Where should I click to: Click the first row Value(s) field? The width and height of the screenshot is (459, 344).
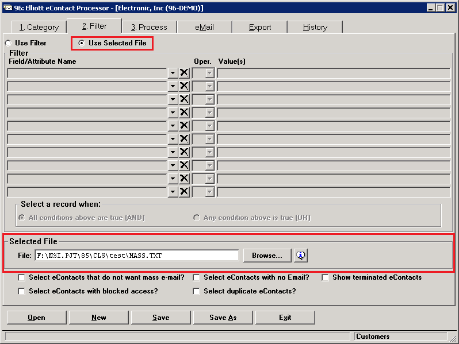[334, 73]
